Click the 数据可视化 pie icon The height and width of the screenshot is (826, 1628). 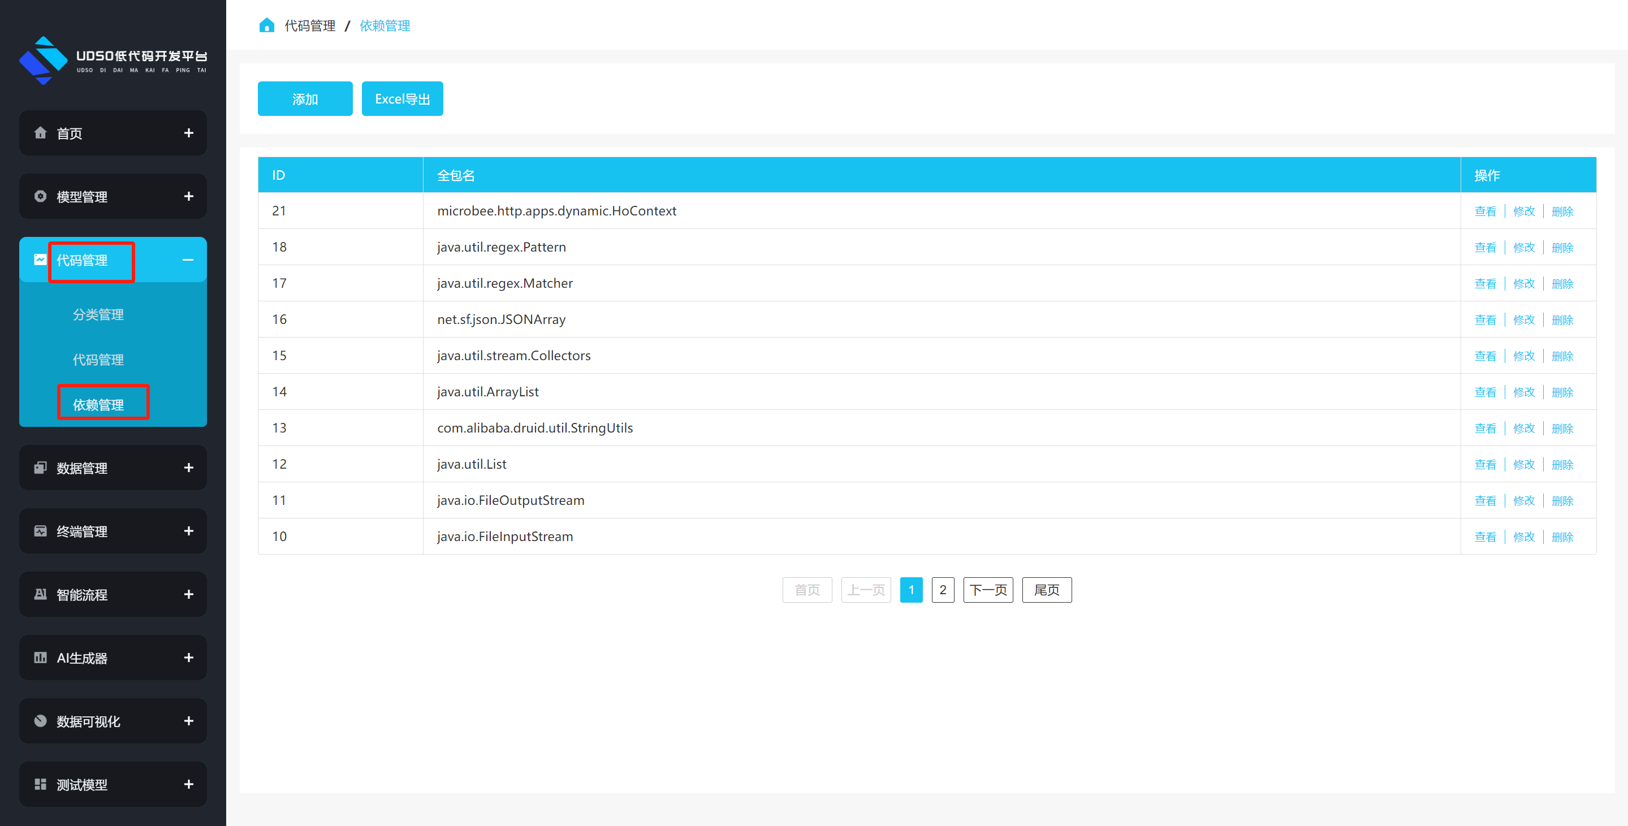(41, 720)
